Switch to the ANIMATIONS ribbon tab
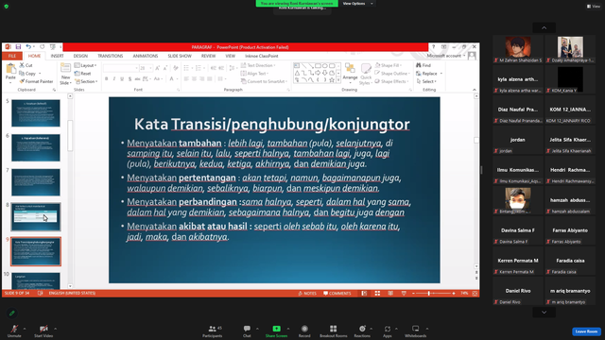Image resolution: width=605 pixels, height=340 pixels. point(146,56)
